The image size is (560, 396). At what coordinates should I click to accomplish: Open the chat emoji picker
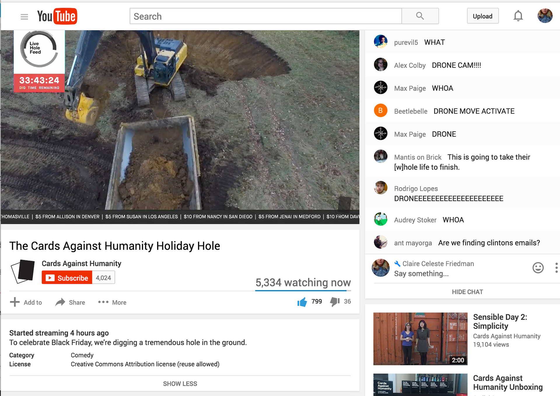(x=538, y=268)
